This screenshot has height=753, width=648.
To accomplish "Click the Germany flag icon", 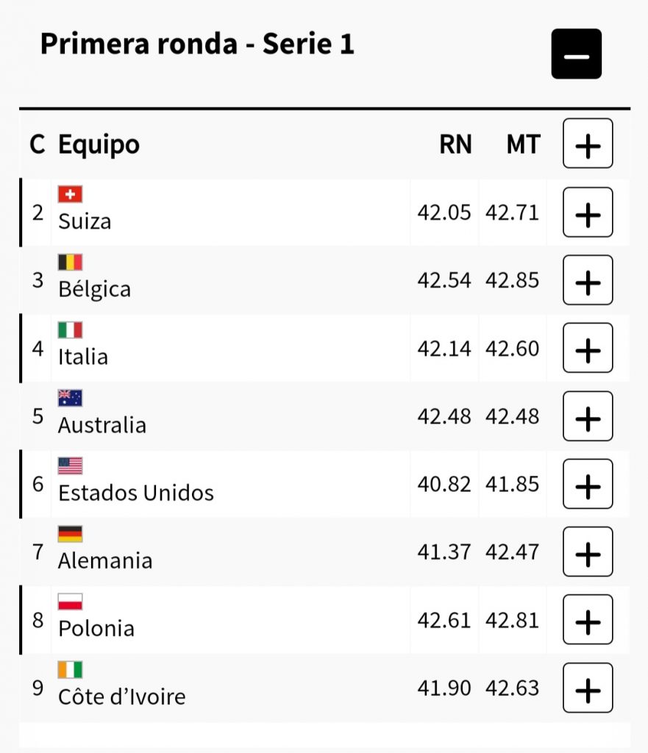I will click(70, 534).
